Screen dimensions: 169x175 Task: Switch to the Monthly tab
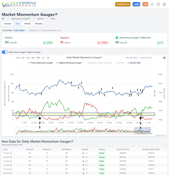tap(39, 24)
